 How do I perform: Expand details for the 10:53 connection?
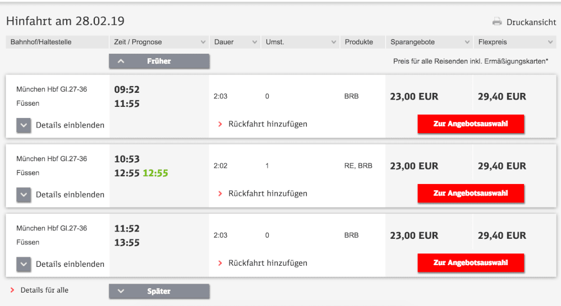point(24,195)
